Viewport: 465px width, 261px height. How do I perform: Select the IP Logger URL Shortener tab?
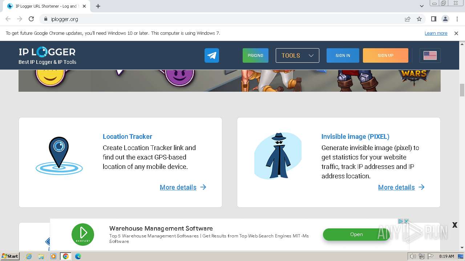[x=46, y=6]
